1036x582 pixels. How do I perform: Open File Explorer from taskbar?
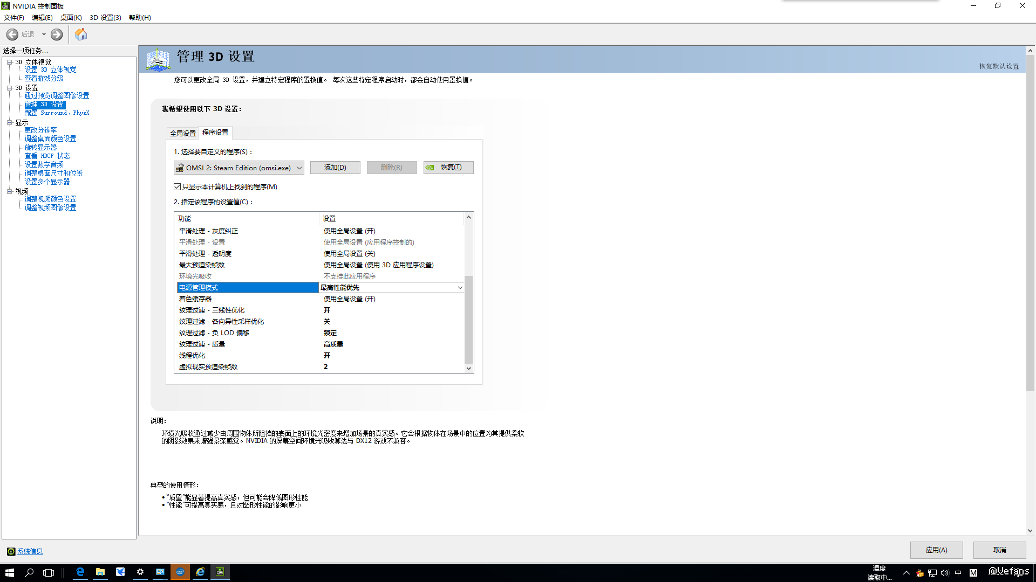[x=100, y=572]
